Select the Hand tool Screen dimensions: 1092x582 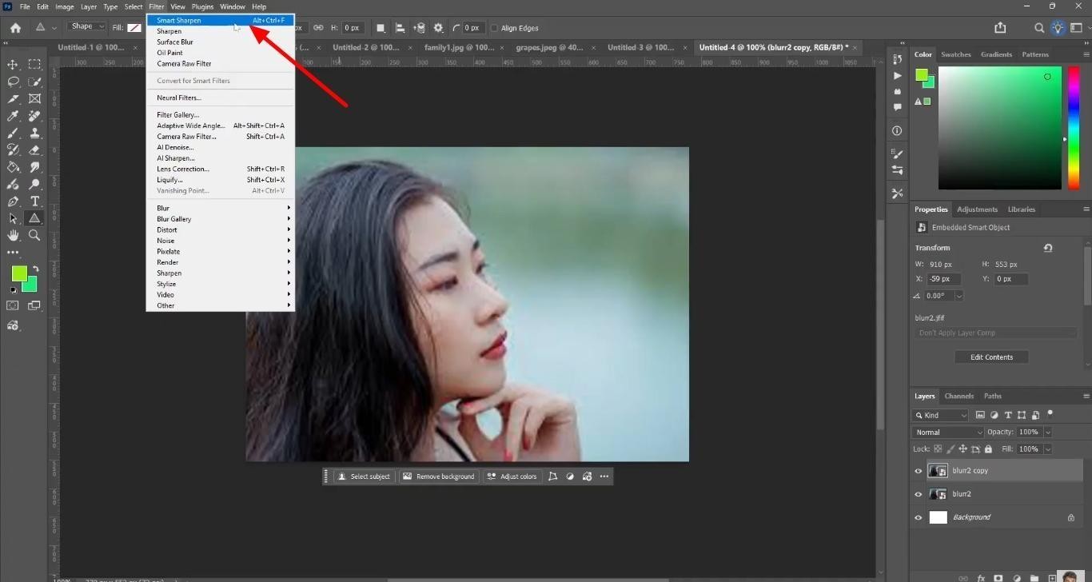tap(13, 236)
